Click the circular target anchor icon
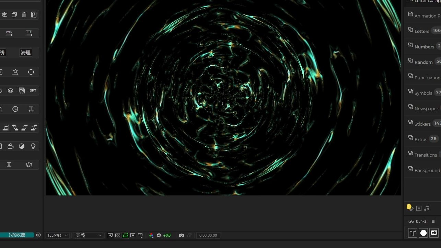The width and height of the screenshot is (441, 248). 31,72
